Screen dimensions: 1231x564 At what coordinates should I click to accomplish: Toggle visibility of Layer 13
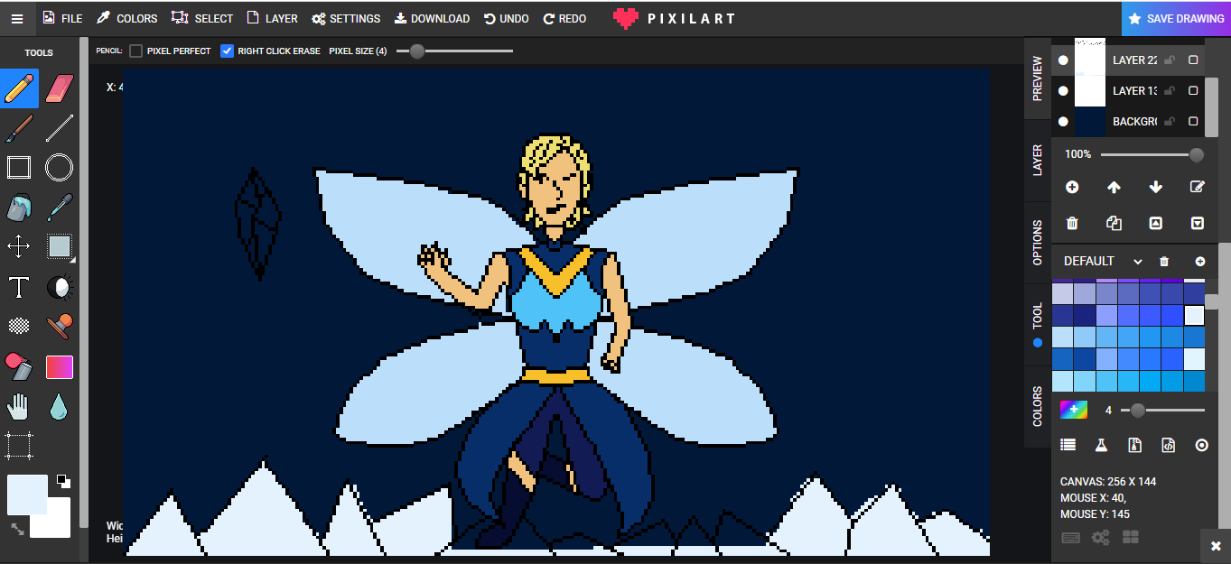pos(1063,91)
